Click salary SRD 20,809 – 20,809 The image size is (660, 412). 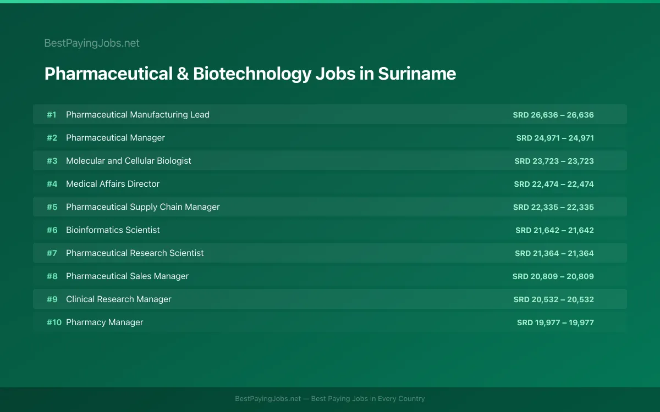coord(553,276)
